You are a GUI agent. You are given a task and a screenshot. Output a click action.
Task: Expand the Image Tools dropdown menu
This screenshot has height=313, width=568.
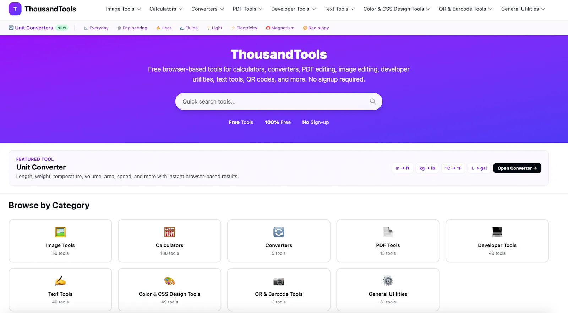[x=123, y=9]
